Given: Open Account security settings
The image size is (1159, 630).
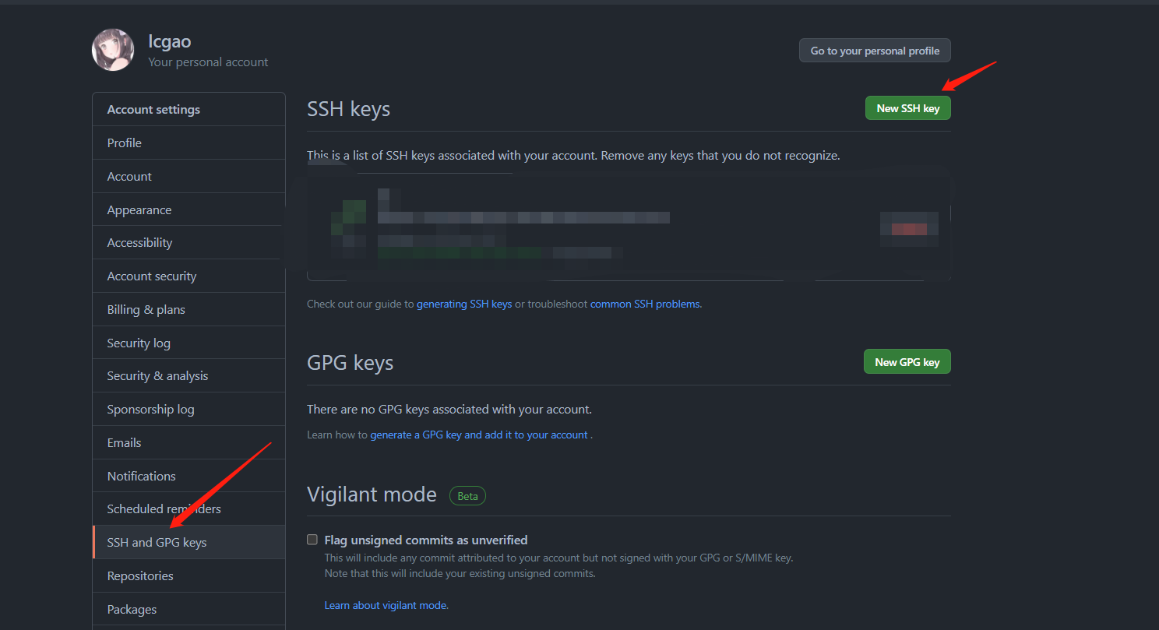Looking at the screenshot, I should (188, 276).
